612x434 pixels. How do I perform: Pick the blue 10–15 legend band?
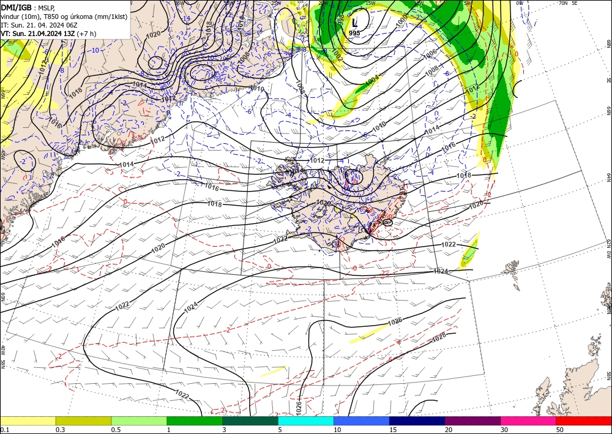click(x=362, y=421)
